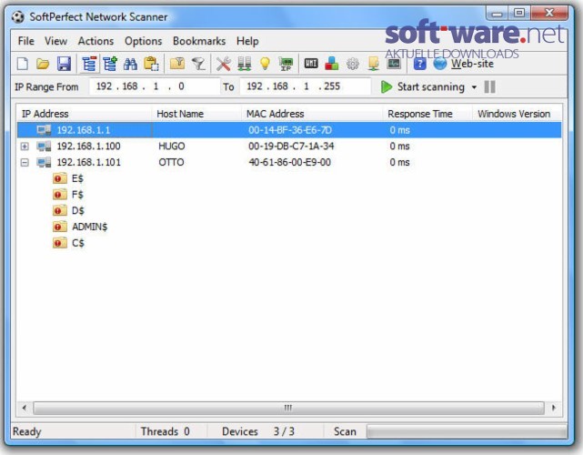
Task: Click the IP Range From address field
Action: (x=155, y=86)
